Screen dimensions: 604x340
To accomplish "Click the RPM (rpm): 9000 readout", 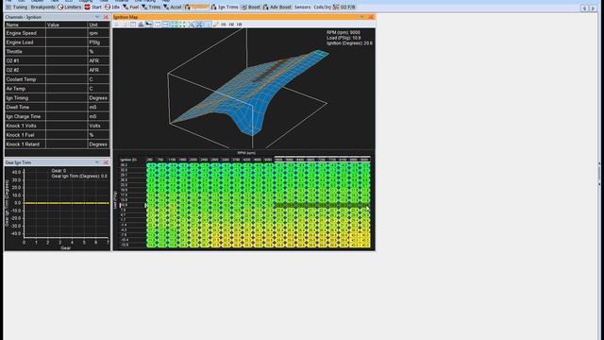I will [x=344, y=33].
